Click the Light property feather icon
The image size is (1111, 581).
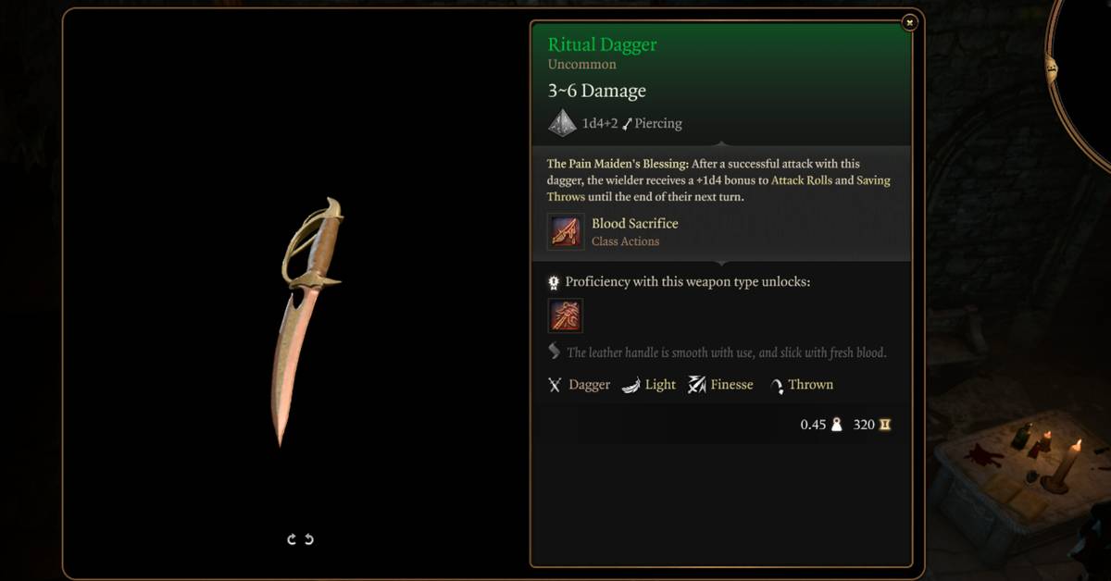(x=630, y=385)
